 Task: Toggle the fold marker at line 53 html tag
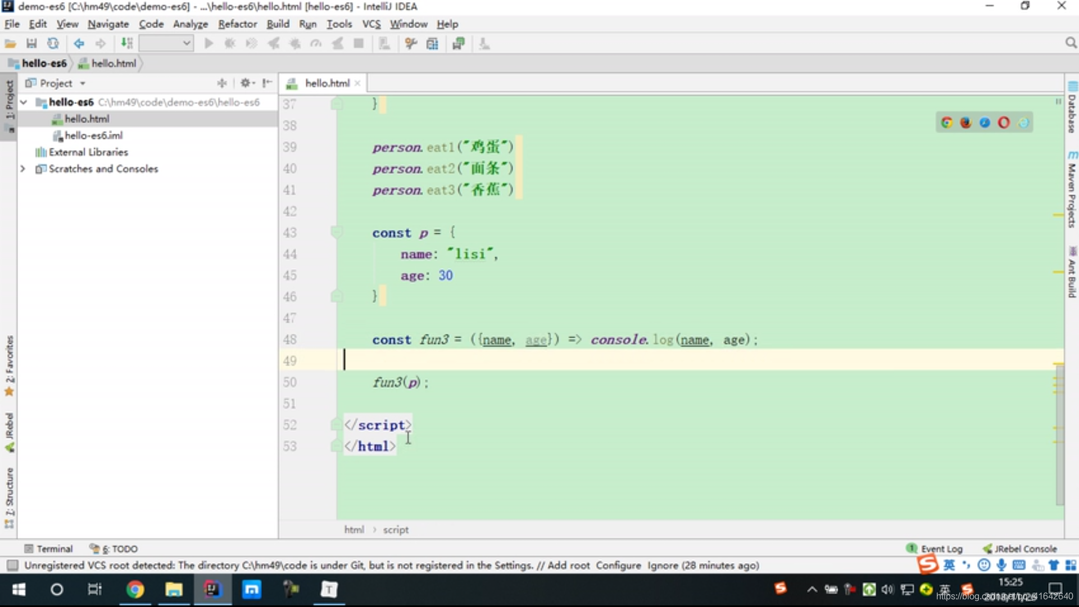[336, 446]
